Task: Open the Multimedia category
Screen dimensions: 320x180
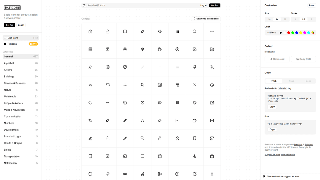Action: [10, 97]
